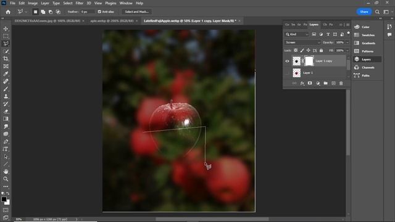
Task: Select the Clone Stamp tool
Action: pyautogui.click(x=6, y=96)
